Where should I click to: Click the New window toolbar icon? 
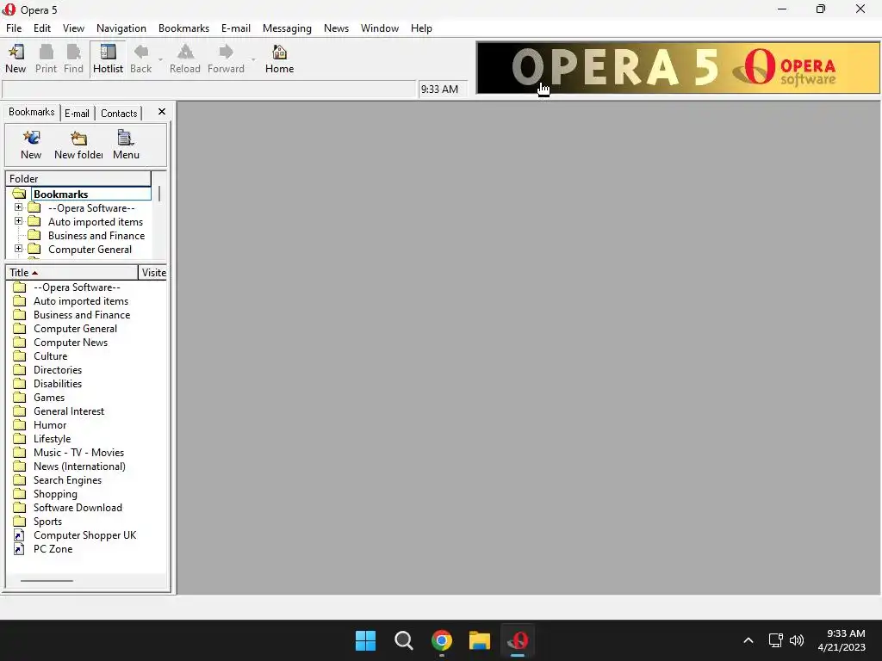tap(16, 59)
